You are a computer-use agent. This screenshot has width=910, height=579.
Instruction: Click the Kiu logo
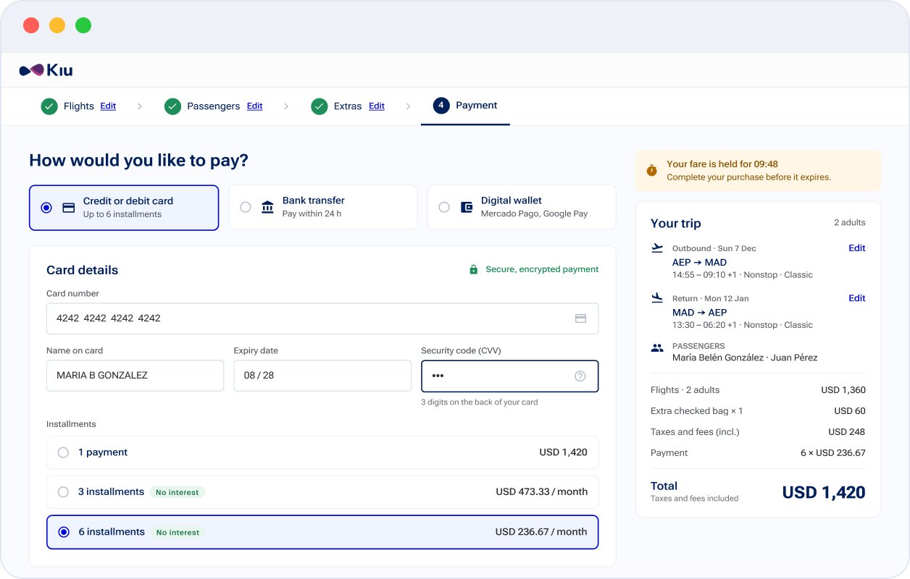(46, 70)
